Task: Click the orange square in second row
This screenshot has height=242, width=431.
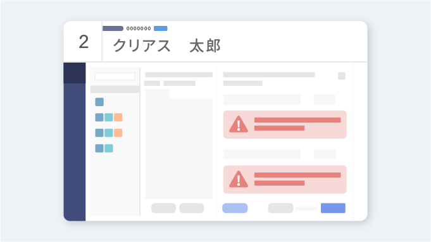Action: click(118, 118)
